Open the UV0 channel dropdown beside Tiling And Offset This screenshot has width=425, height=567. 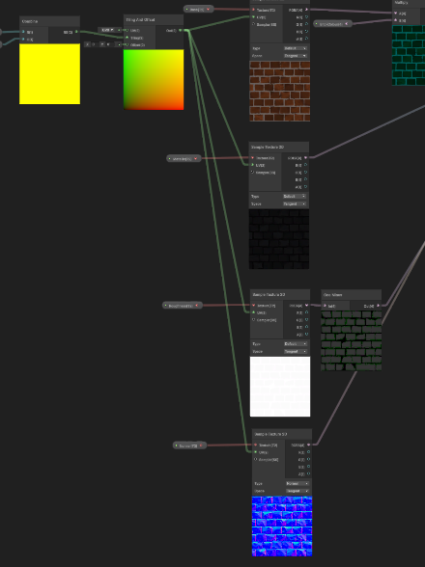pyautogui.click(x=107, y=30)
